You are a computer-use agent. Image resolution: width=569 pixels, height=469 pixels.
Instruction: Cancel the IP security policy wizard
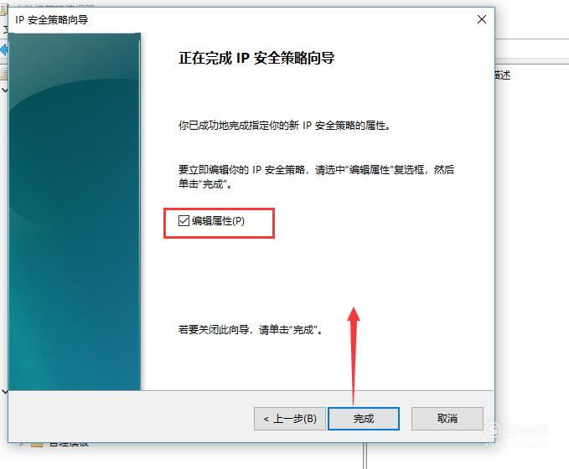(447, 419)
